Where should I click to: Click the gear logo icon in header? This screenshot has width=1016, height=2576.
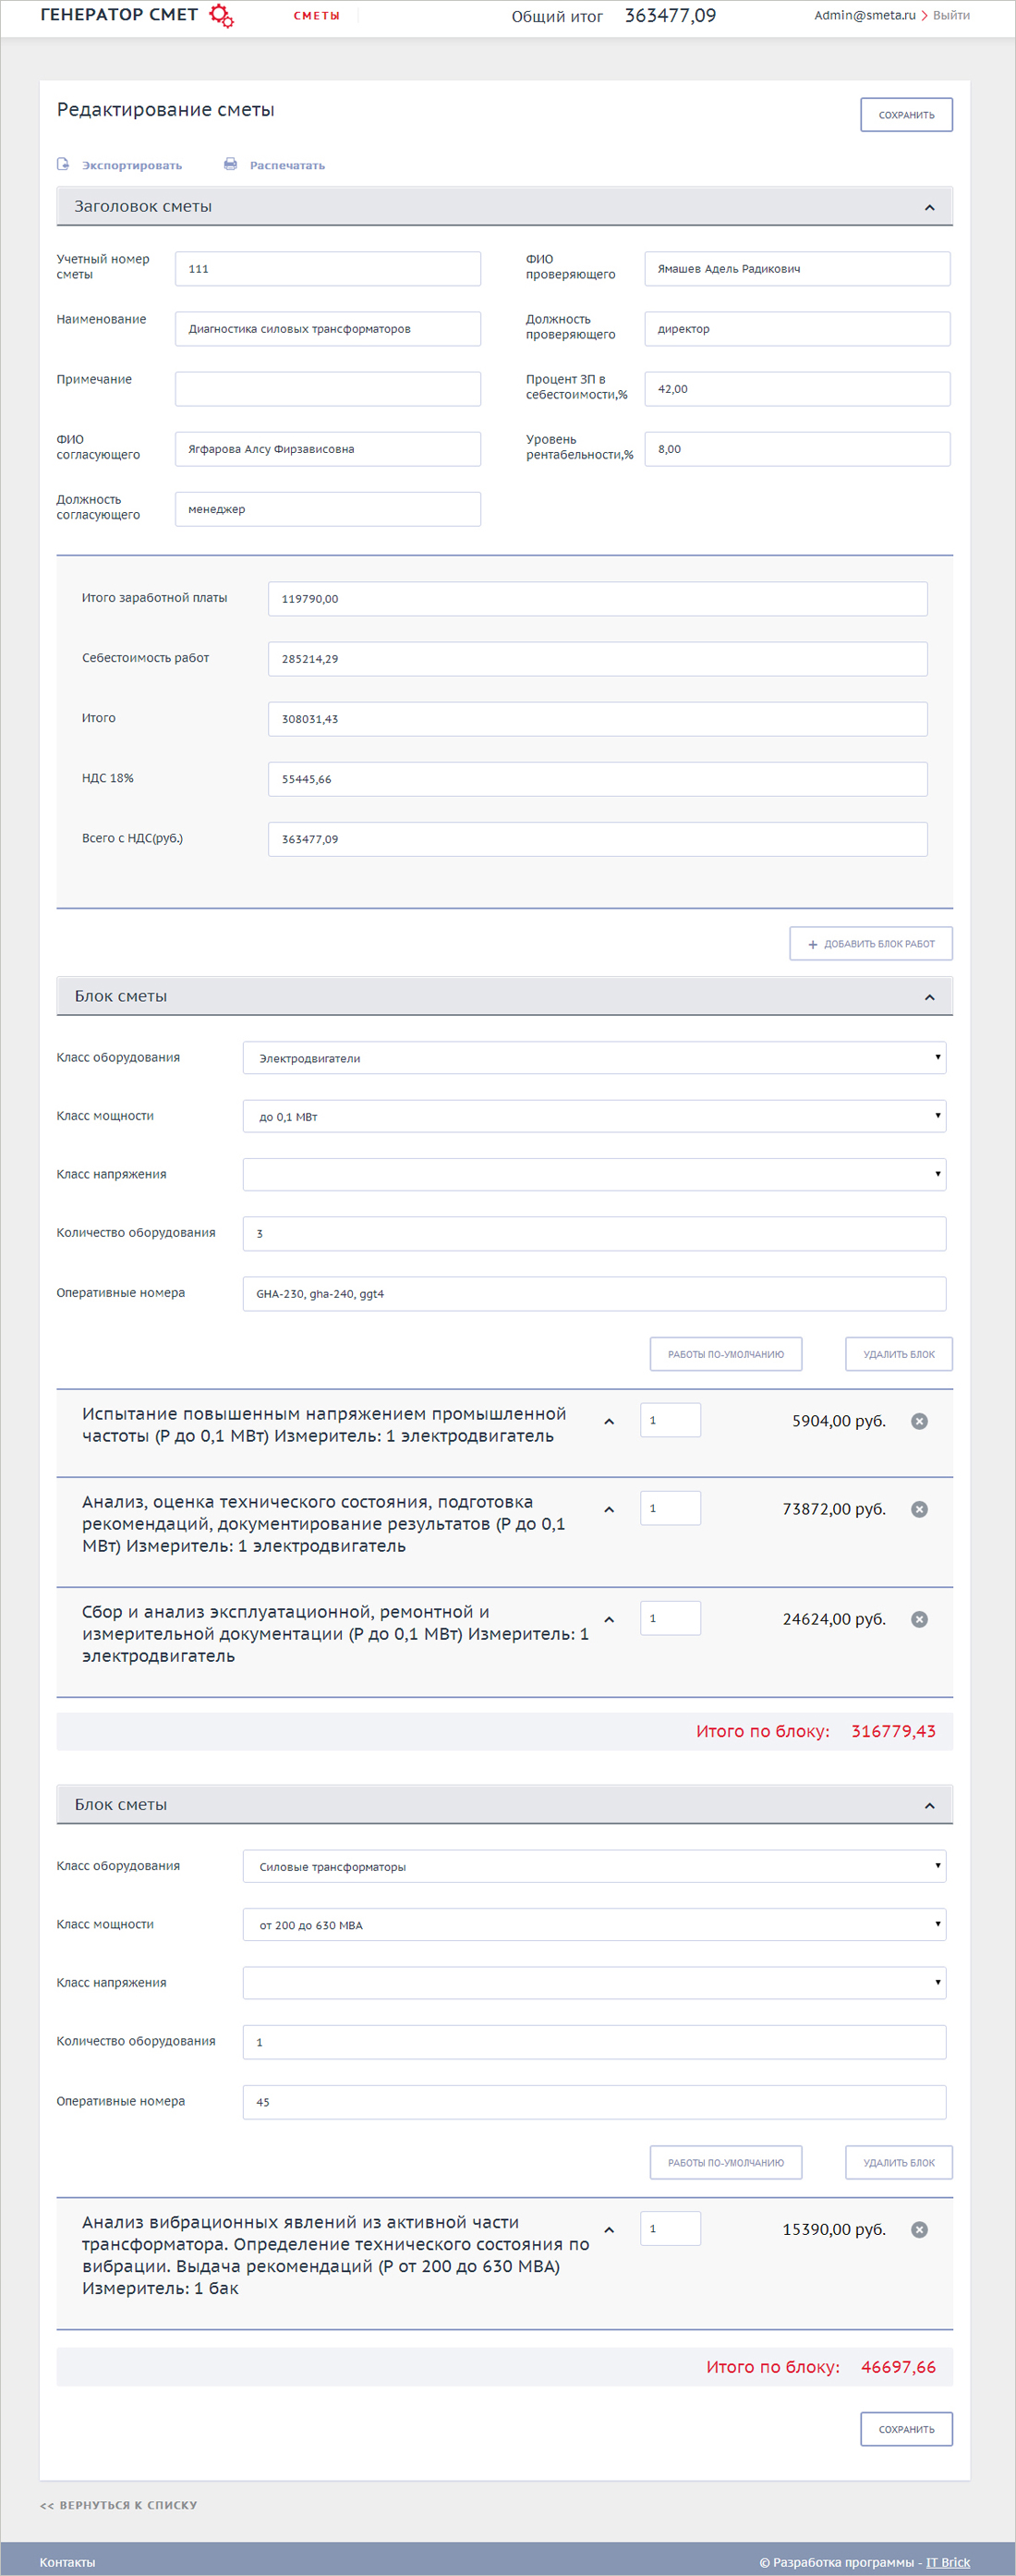click(x=222, y=16)
